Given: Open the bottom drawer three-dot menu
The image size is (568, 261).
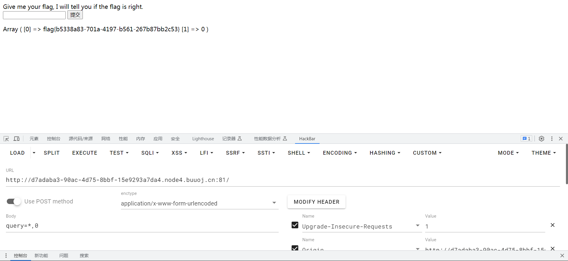Looking at the screenshot, I should click(x=6, y=255).
